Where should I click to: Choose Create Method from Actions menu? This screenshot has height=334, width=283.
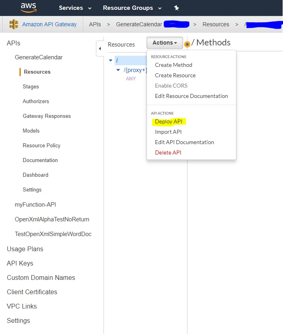(x=174, y=65)
